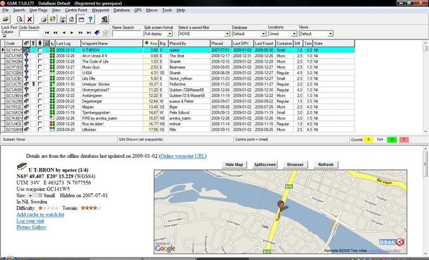The height and width of the screenshot is (260, 429).
Task: Sort by the Last Log column header
Action: tap(68, 43)
